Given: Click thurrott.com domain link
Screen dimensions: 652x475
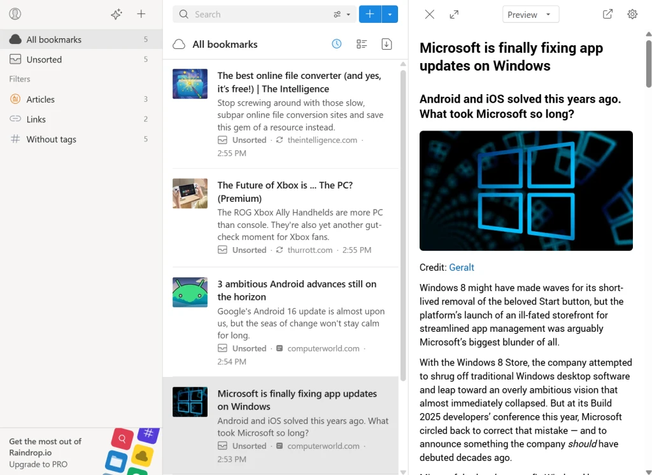Looking at the screenshot, I should 310,250.
